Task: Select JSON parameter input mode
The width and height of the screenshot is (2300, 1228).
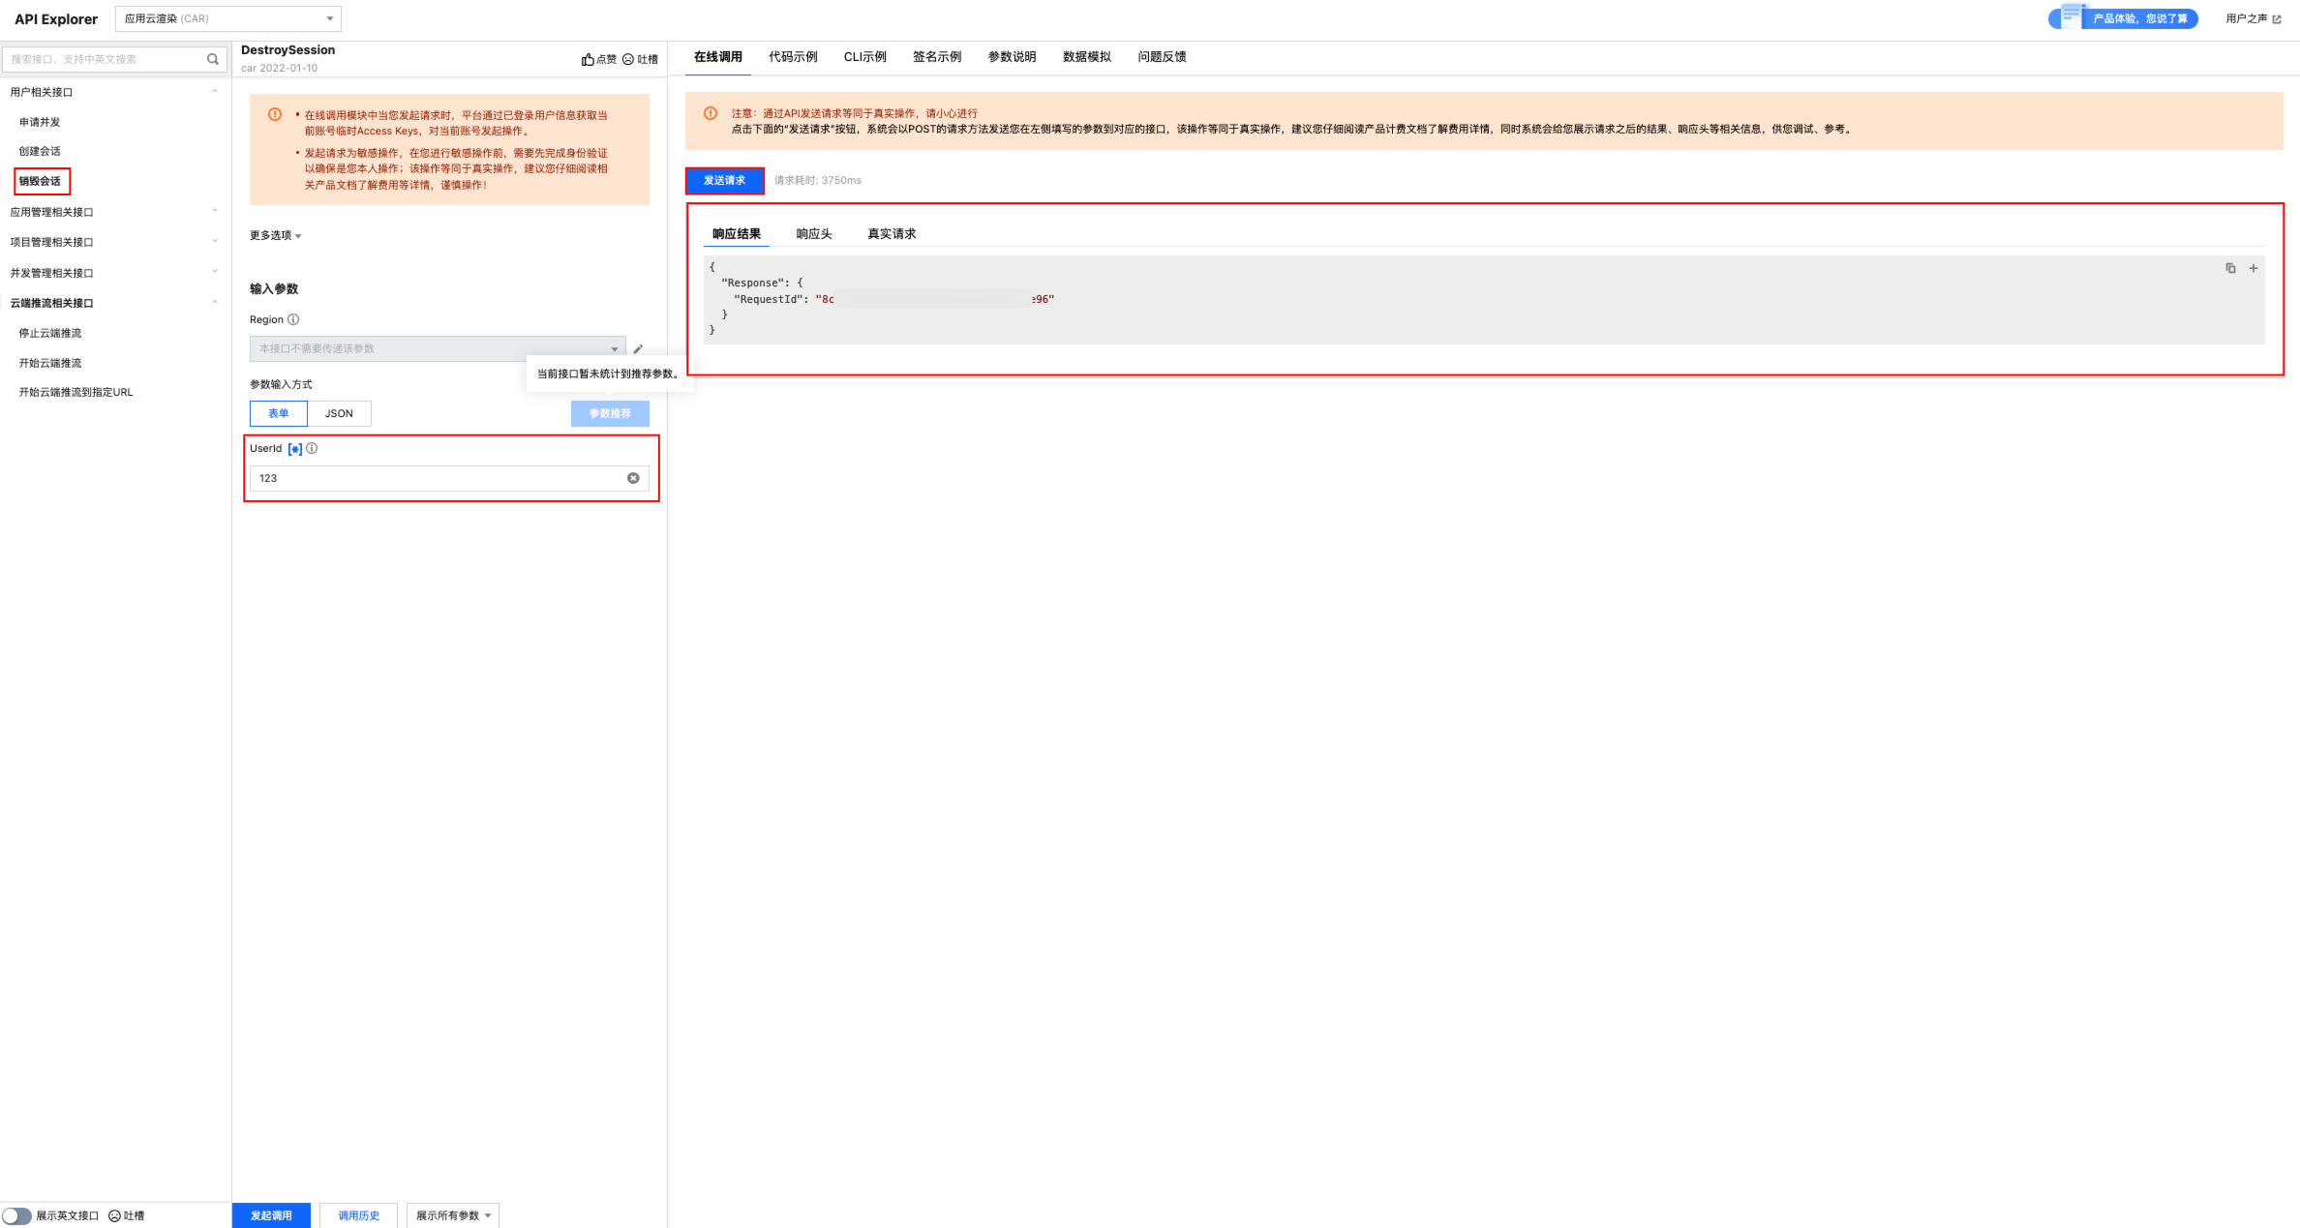Action: point(339,413)
